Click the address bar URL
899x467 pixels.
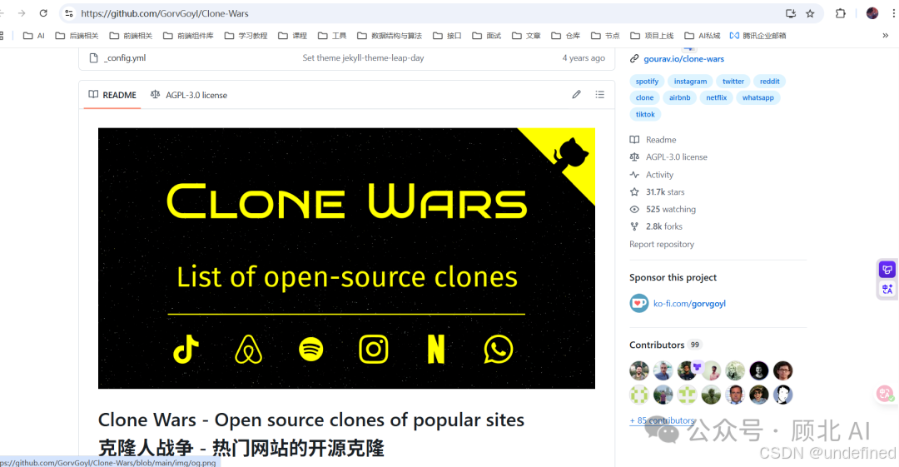point(165,13)
